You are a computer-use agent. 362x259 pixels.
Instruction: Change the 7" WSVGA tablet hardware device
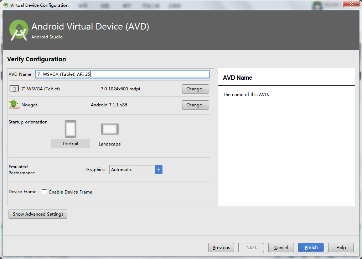[196, 89]
